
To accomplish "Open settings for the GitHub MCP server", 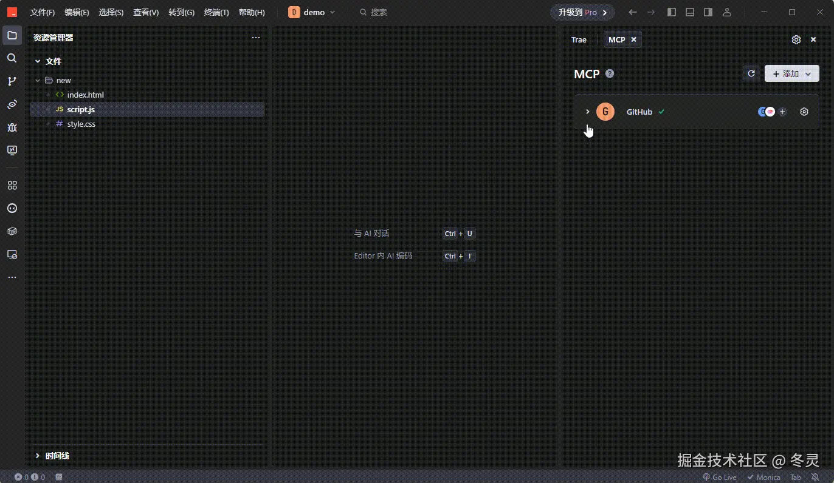I will pos(804,112).
